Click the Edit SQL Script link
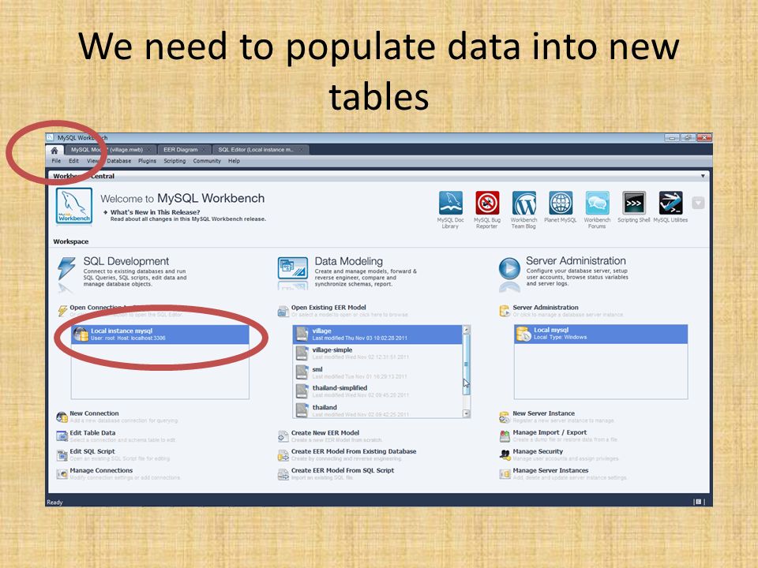The width and height of the screenshot is (758, 568). [x=92, y=451]
